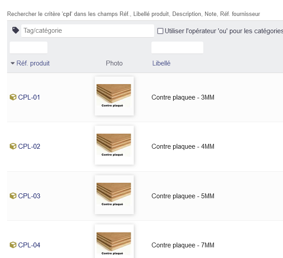283x258 pixels.
Task: Open product CPL-01 link
Action: (29, 97)
